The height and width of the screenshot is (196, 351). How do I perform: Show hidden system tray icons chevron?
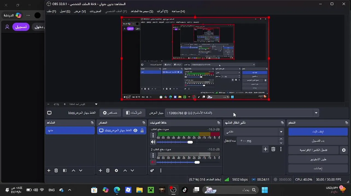point(69,190)
